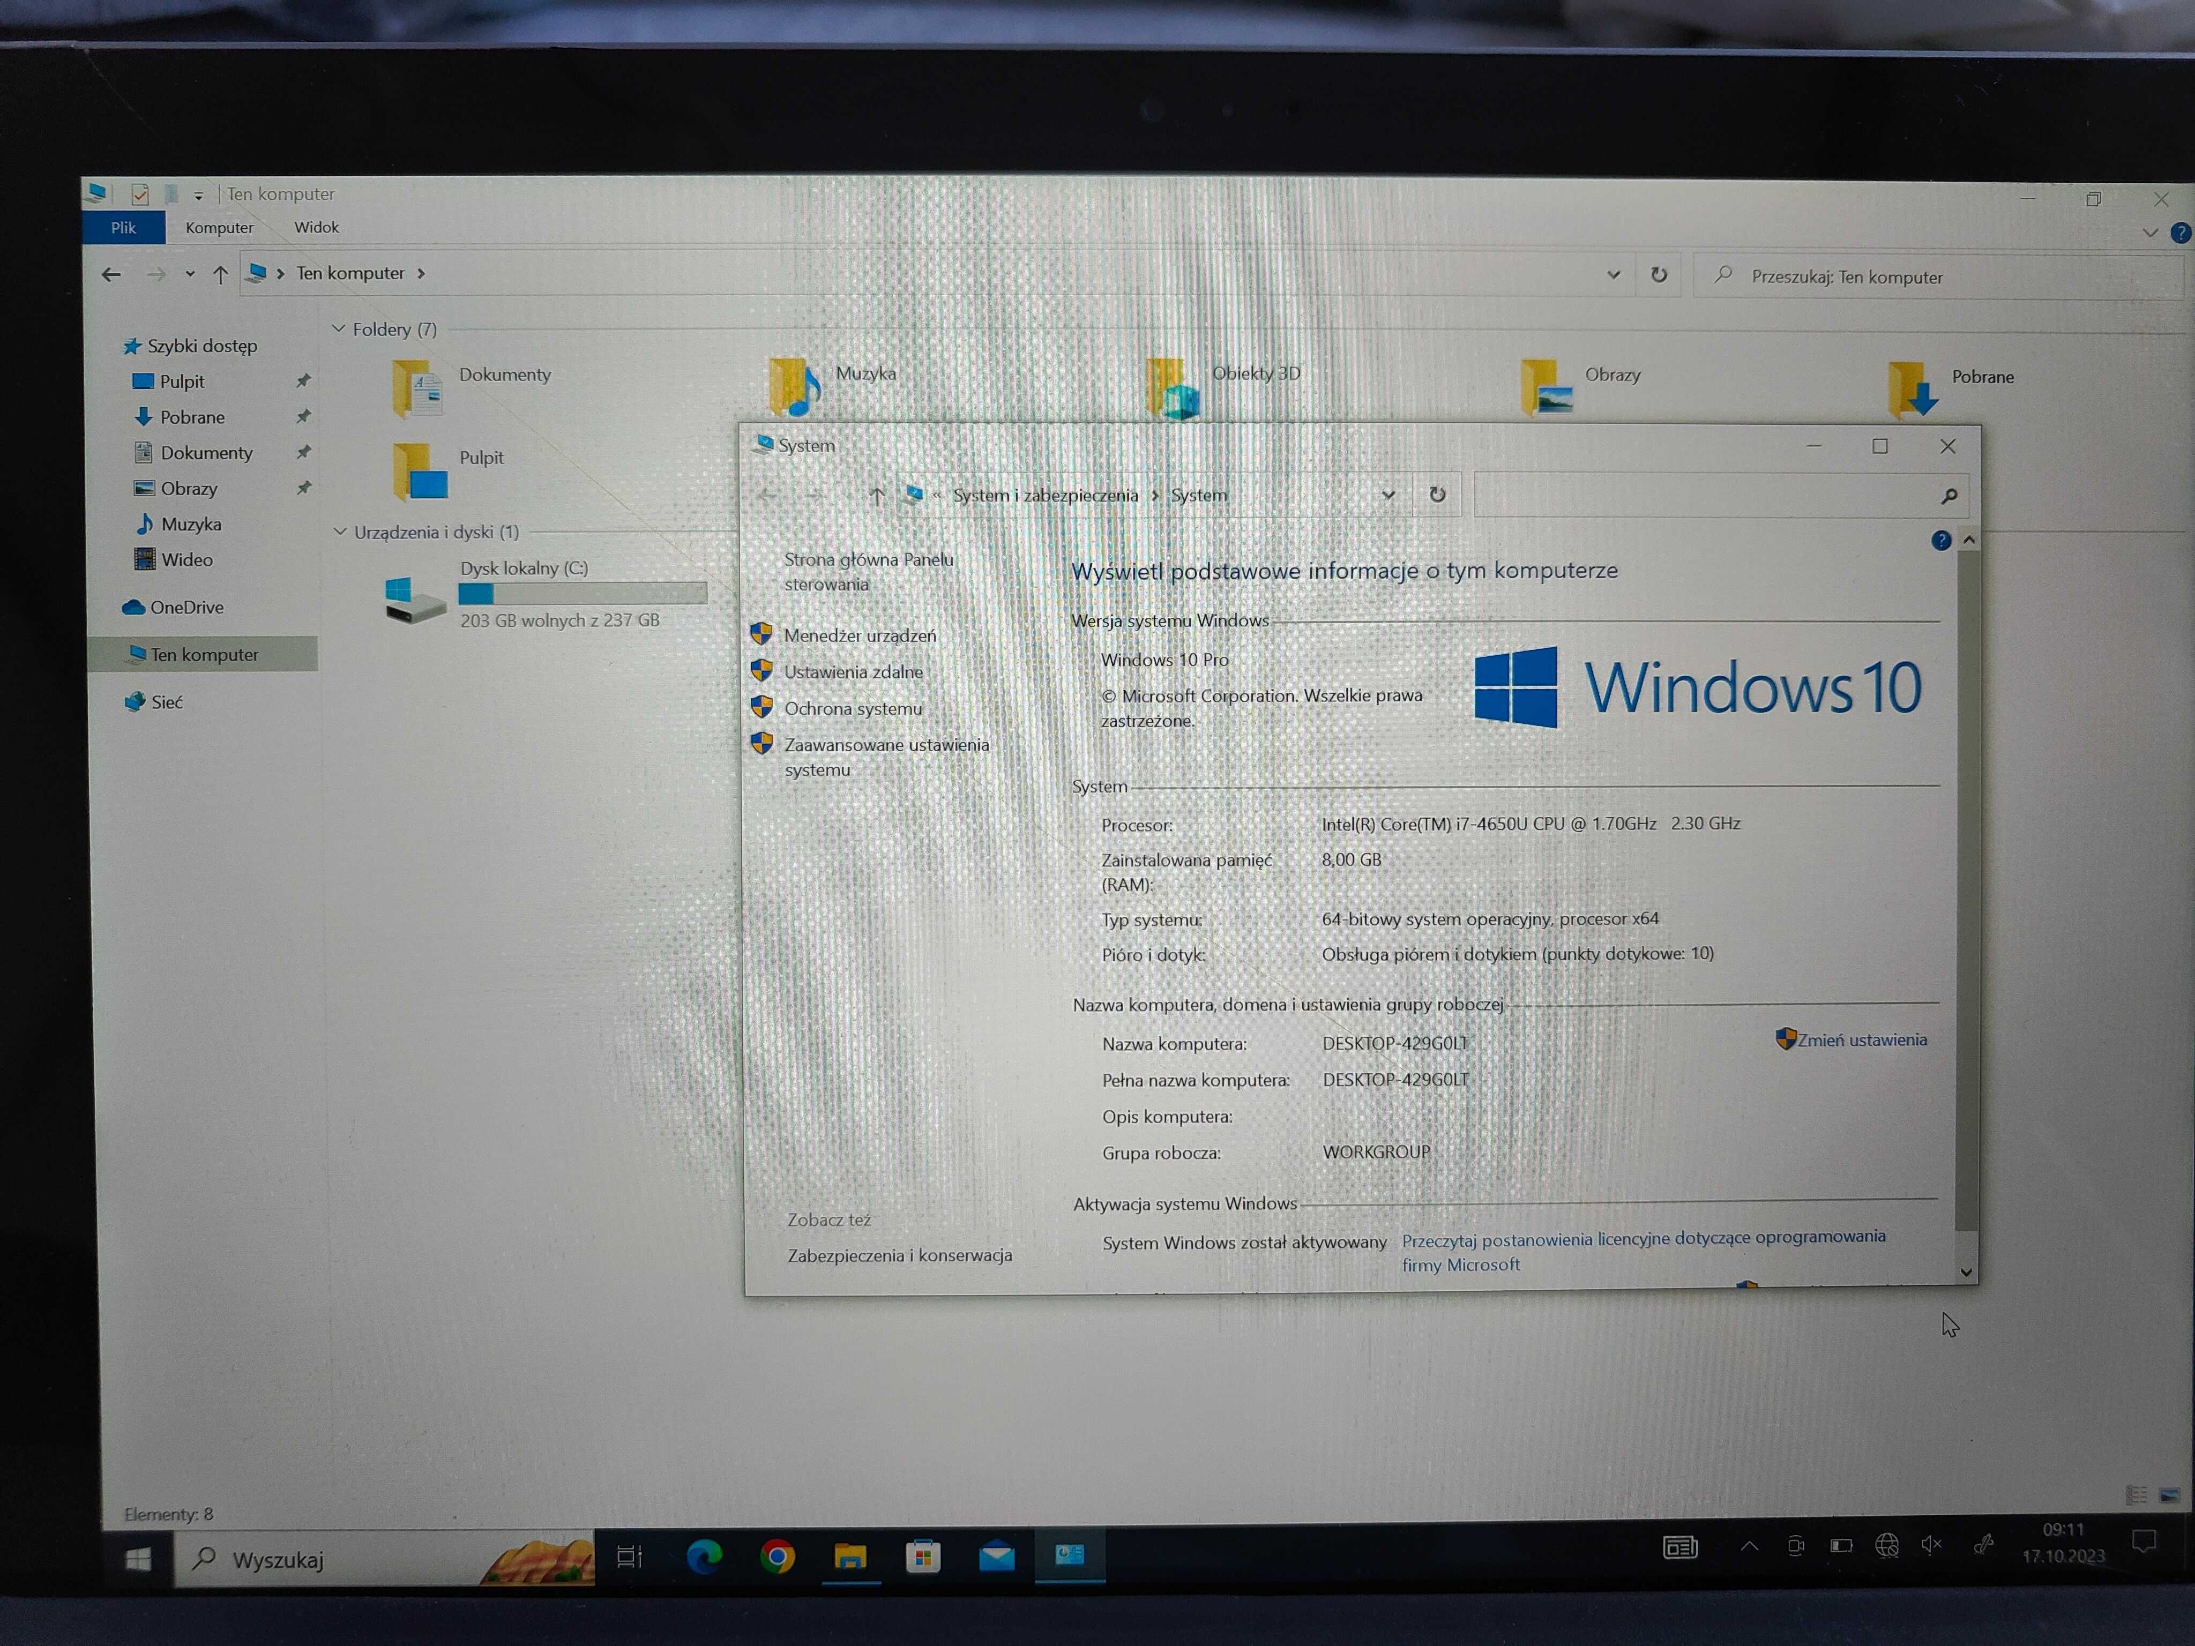Open Ustawienia zdalne link

point(853,672)
